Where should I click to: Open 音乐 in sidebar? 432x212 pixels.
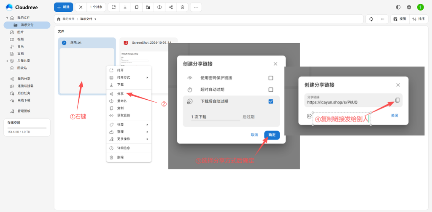pos(27,46)
